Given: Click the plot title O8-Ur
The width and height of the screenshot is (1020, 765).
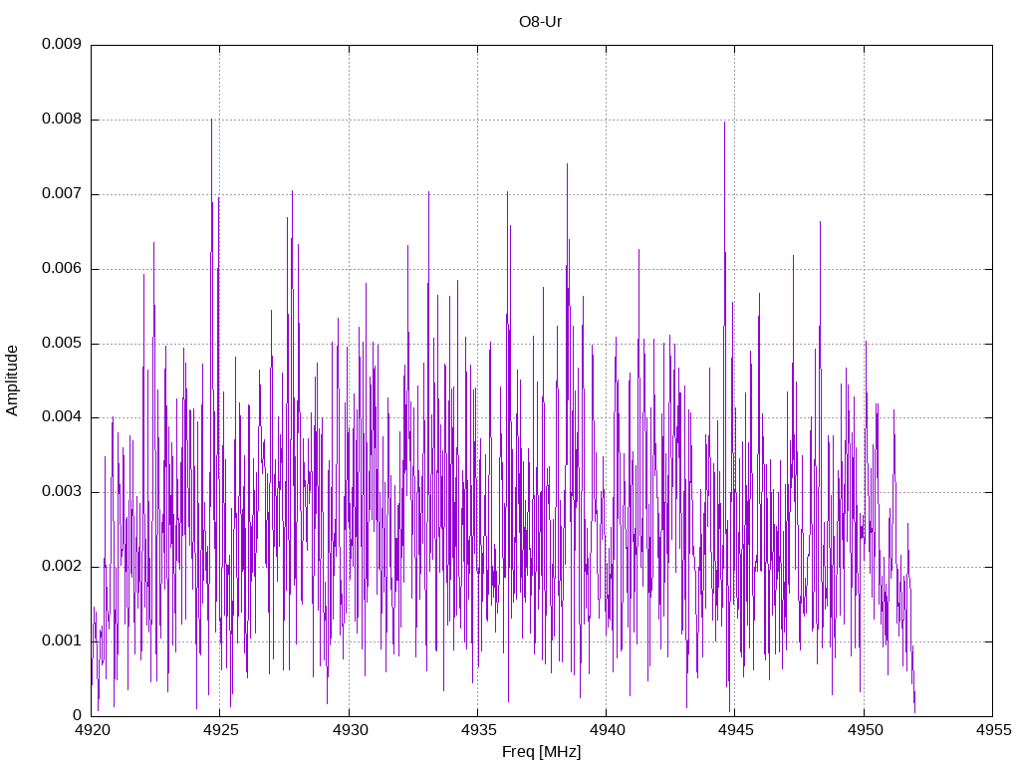Looking at the screenshot, I should pos(540,22).
